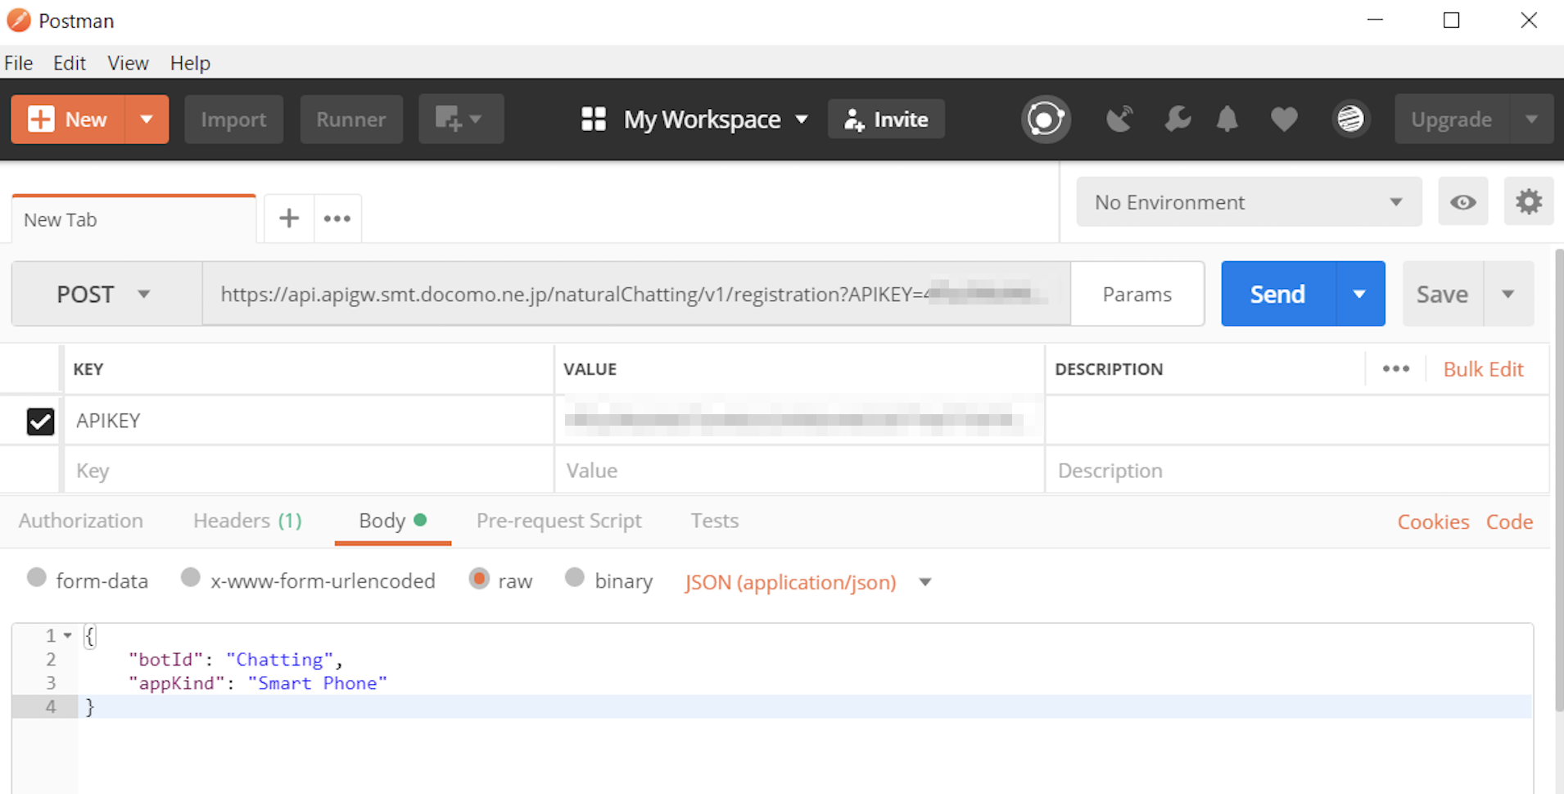The width and height of the screenshot is (1564, 794).
Task: Select the New Tab request tab
Action: click(x=133, y=219)
